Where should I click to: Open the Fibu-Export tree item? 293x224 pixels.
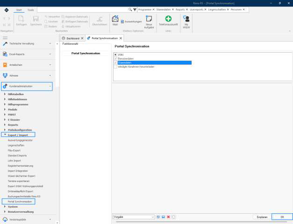tap(14, 150)
